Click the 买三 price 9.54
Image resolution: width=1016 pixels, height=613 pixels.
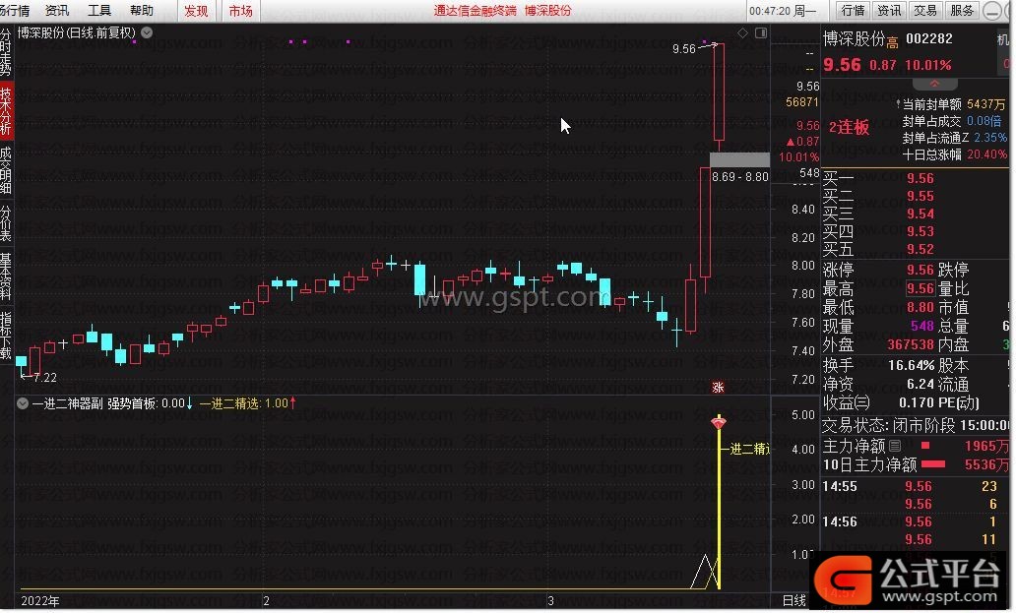coord(921,214)
